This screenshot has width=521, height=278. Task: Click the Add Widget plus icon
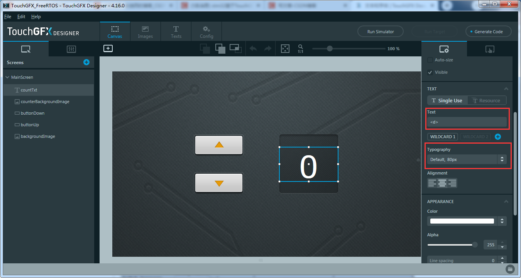[108, 48]
